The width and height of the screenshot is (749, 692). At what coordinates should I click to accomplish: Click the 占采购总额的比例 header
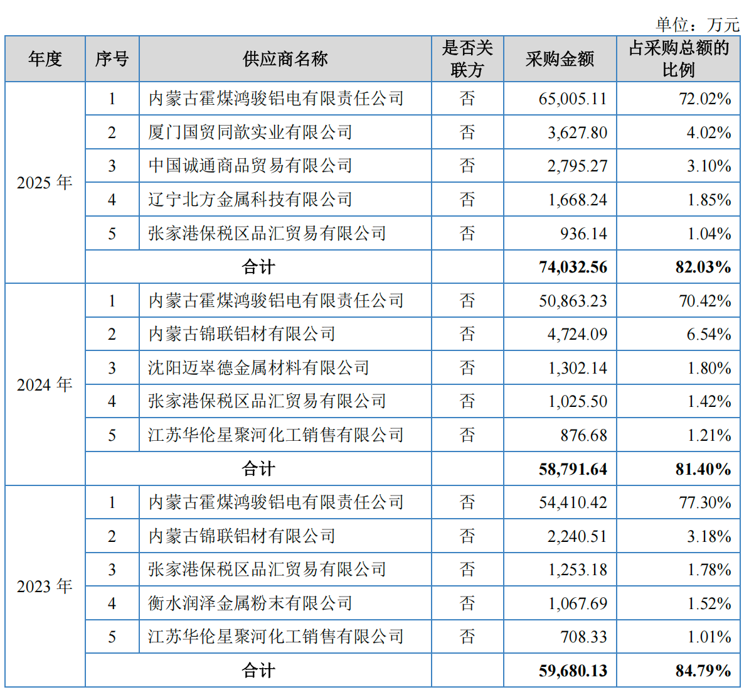[x=678, y=59]
